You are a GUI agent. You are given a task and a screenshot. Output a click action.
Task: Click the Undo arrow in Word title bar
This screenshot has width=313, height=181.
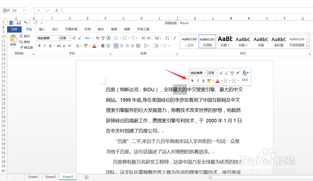(26, 23)
